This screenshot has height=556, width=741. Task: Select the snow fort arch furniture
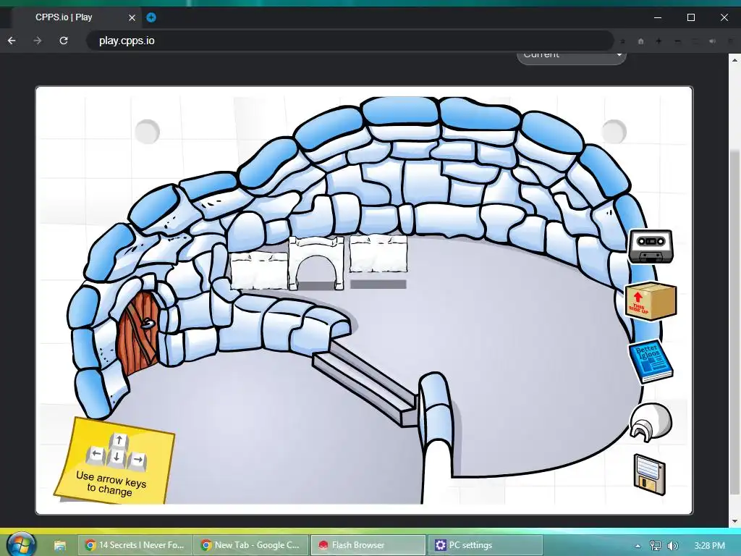click(x=316, y=263)
